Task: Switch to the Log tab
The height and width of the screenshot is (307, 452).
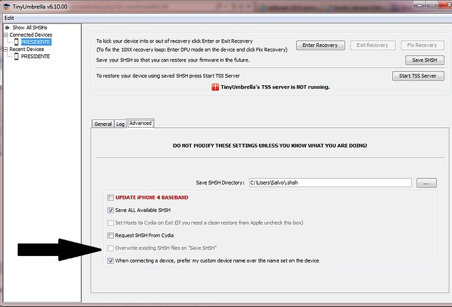Action: pos(120,123)
